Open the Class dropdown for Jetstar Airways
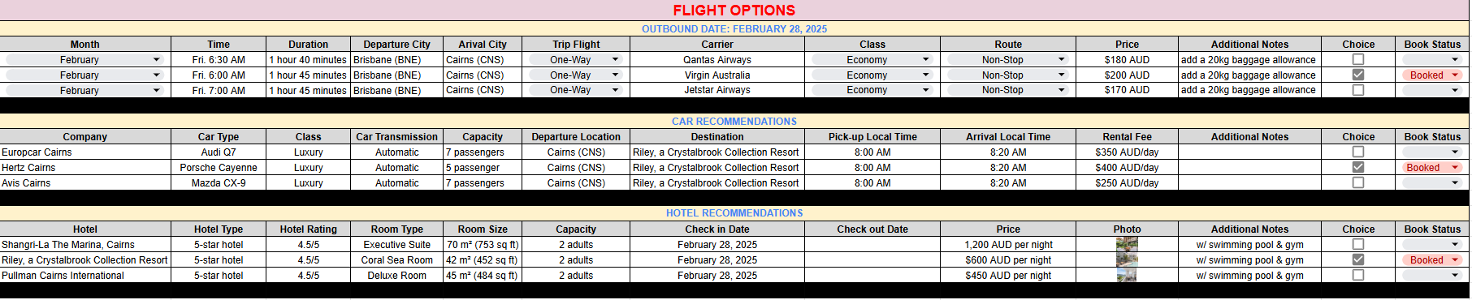 pyautogui.click(x=872, y=91)
